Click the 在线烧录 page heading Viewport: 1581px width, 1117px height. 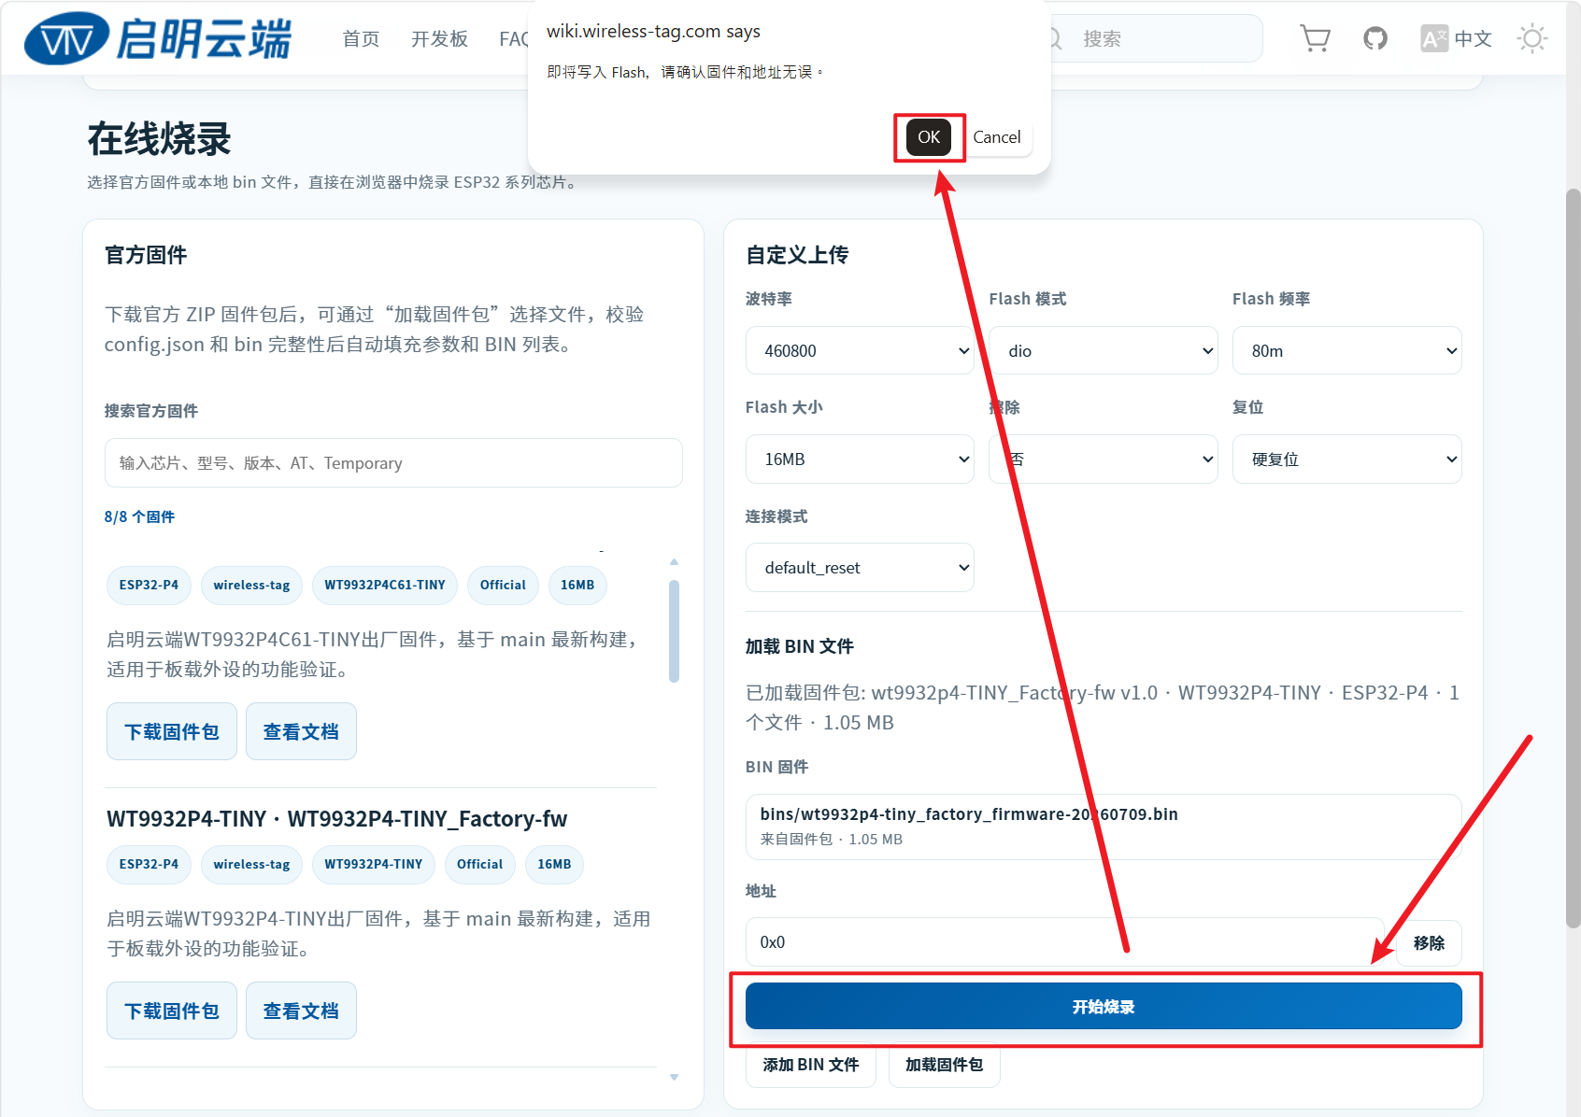tap(160, 139)
